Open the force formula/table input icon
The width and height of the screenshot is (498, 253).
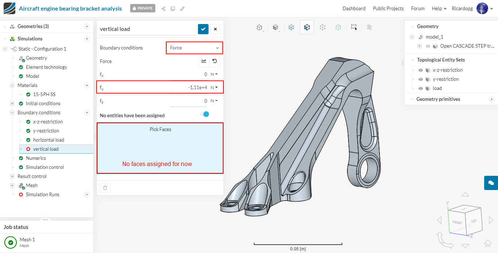point(204,61)
